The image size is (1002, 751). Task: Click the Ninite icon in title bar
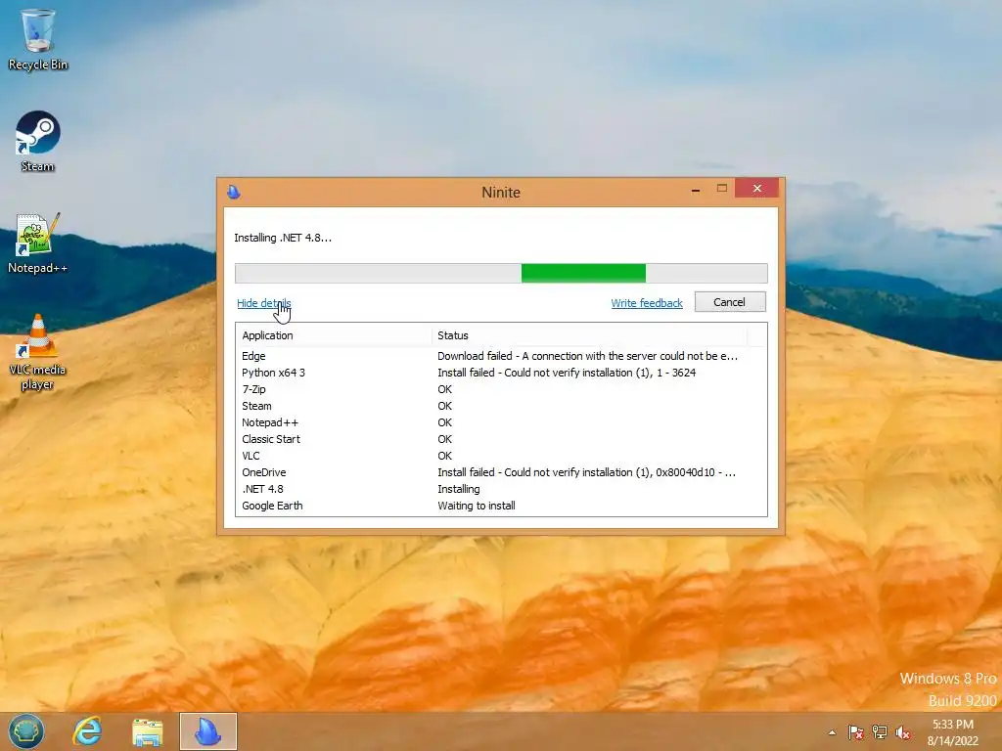coord(234,192)
